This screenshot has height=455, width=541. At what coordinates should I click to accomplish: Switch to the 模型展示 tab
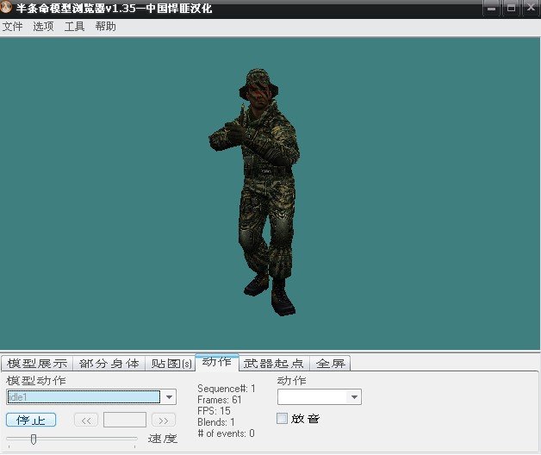click(x=36, y=364)
